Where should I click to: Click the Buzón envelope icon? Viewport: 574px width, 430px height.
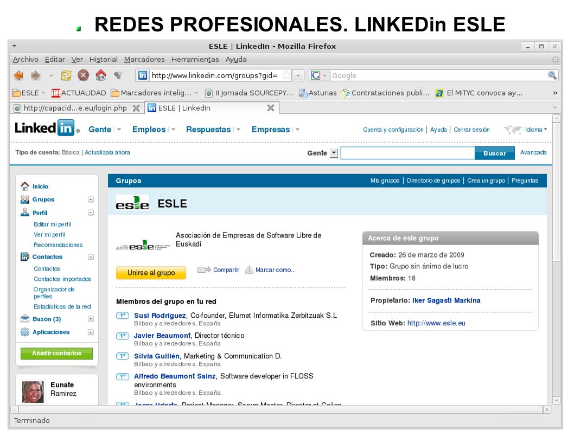tap(25, 318)
